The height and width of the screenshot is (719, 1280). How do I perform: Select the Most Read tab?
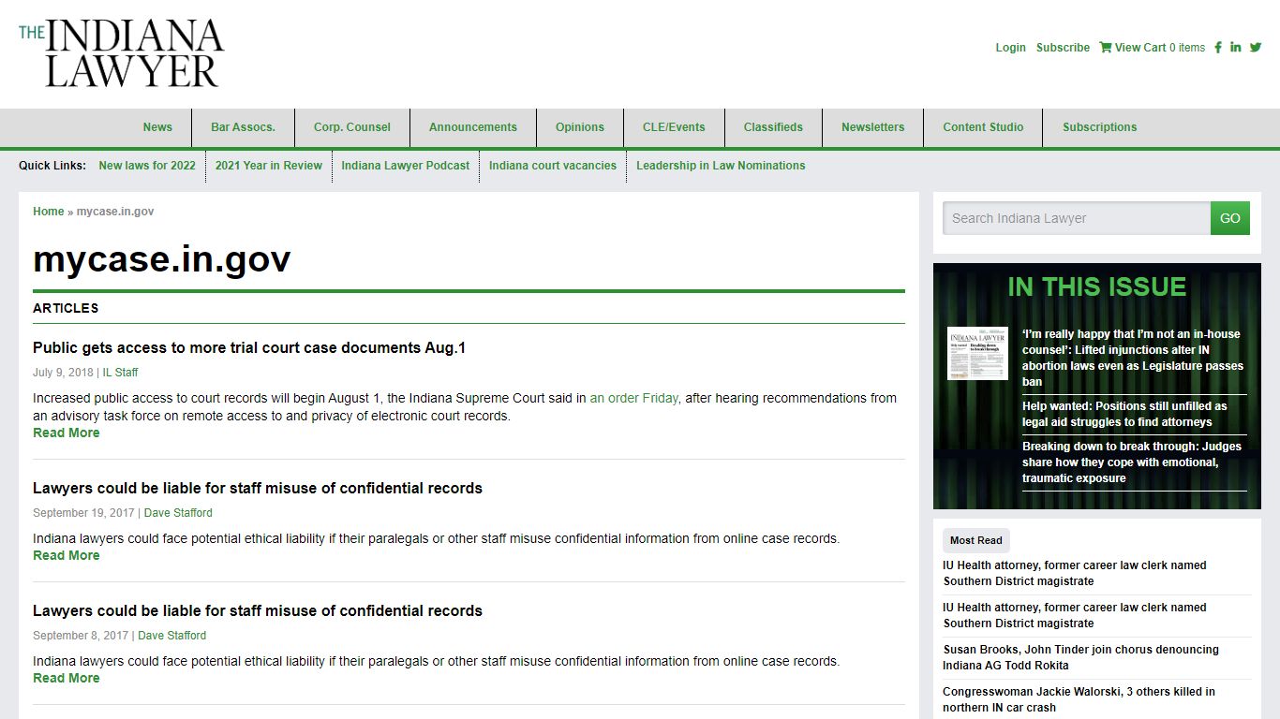pyautogui.click(x=975, y=540)
